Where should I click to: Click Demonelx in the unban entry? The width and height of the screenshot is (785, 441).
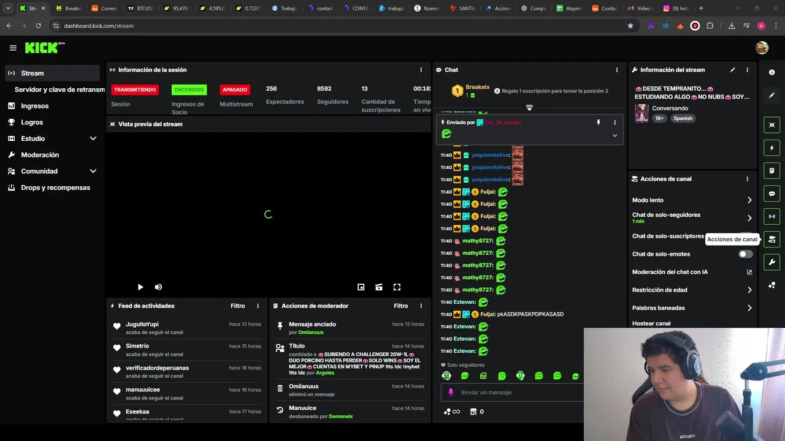[x=341, y=417]
